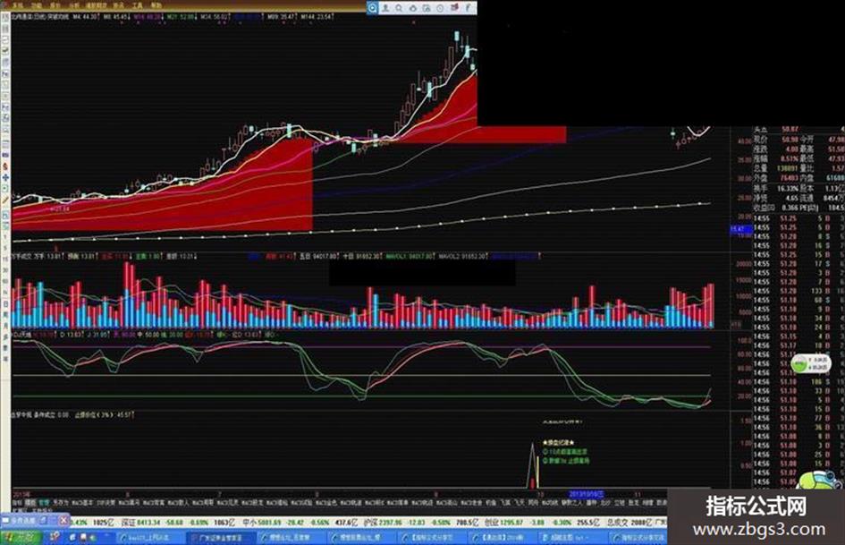Click the clock icon in top toolbar
The height and width of the screenshot is (545, 845).
point(440,8)
